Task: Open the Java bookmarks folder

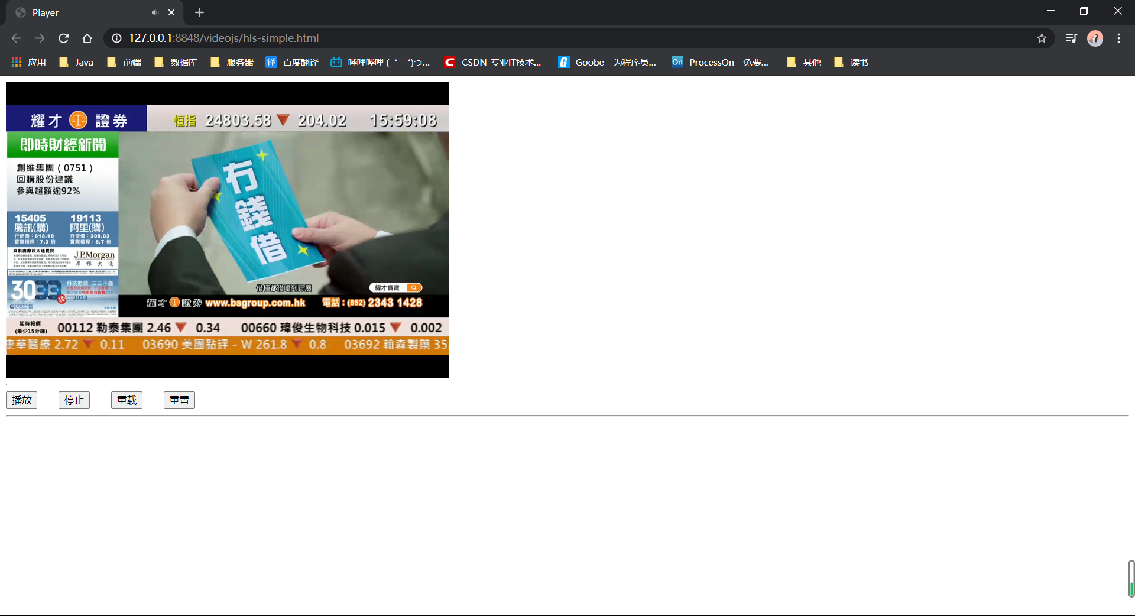Action: pos(76,62)
